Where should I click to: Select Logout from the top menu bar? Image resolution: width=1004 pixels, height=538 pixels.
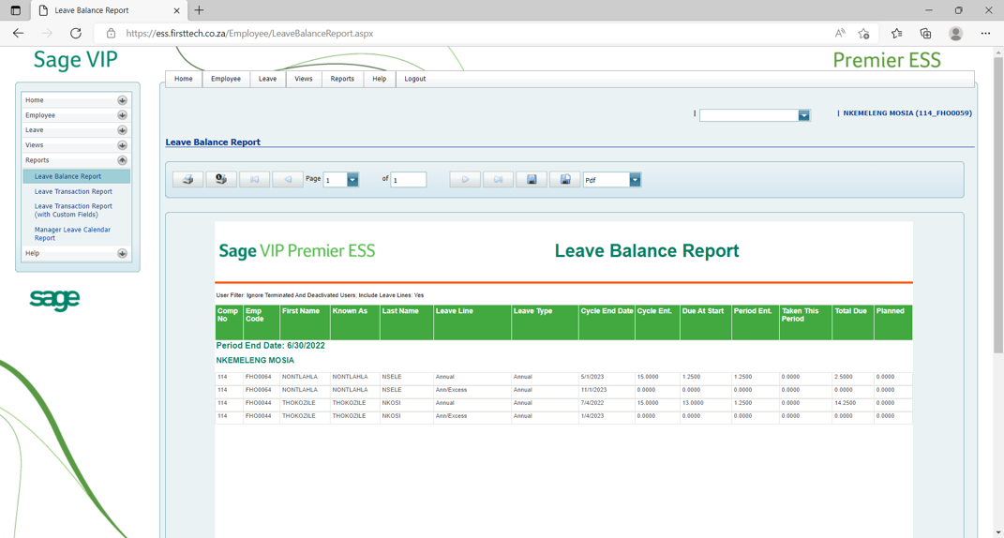click(414, 79)
